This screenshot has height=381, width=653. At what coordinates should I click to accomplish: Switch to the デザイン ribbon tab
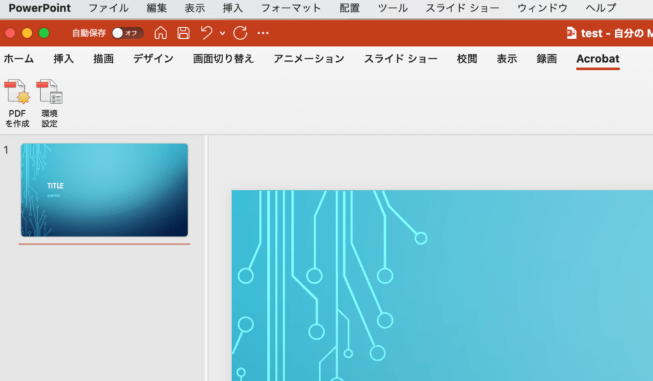coord(153,59)
